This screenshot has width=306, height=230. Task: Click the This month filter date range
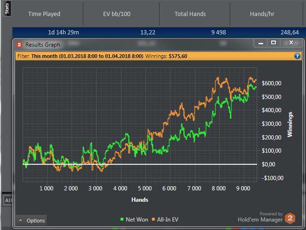pyautogui.click(x=87, y=56)
